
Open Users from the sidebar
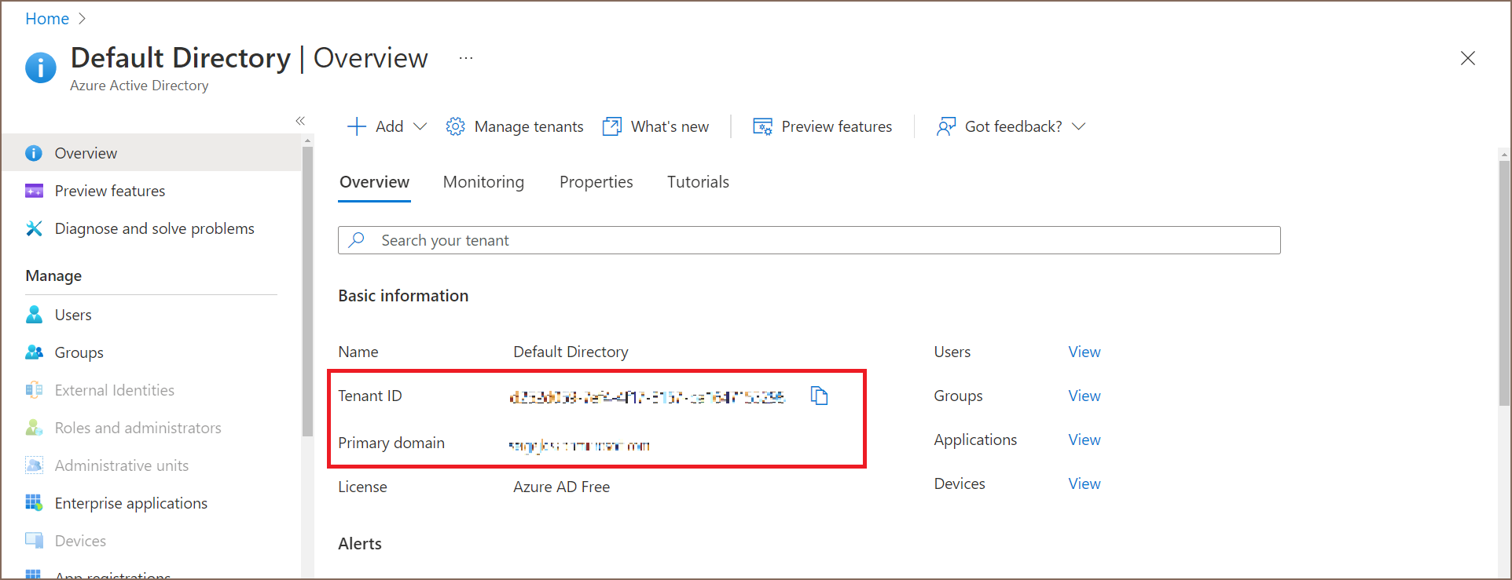tap(73, 315)
